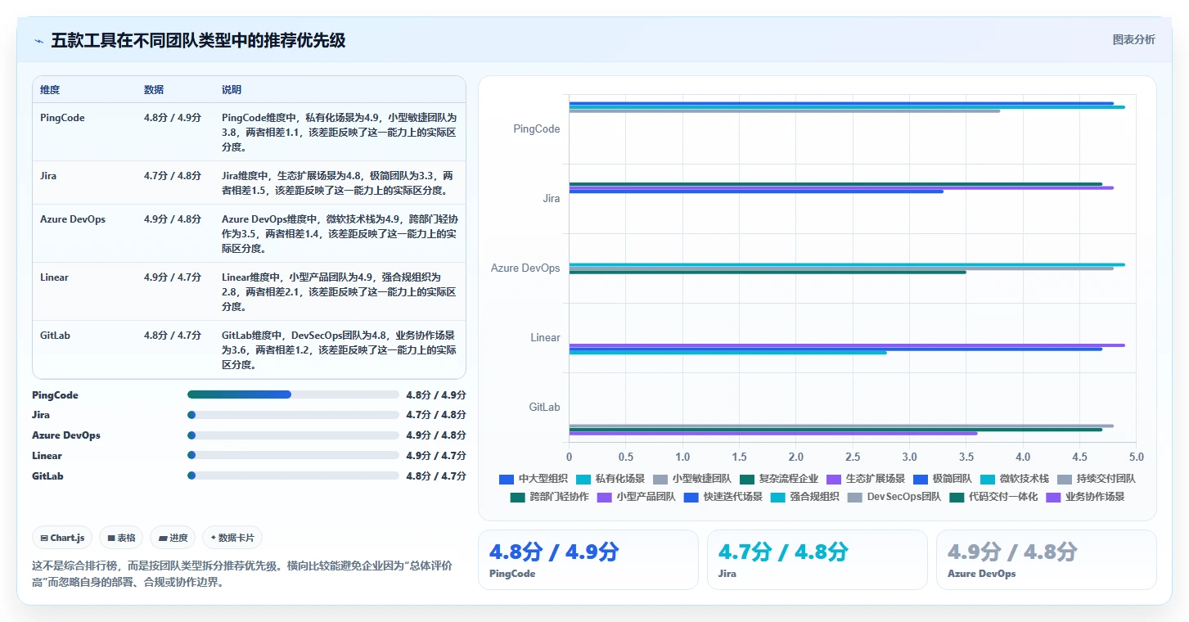Toggle 微软技术栈 legend item
The image size is (1189, 622).
point(1015,479)
